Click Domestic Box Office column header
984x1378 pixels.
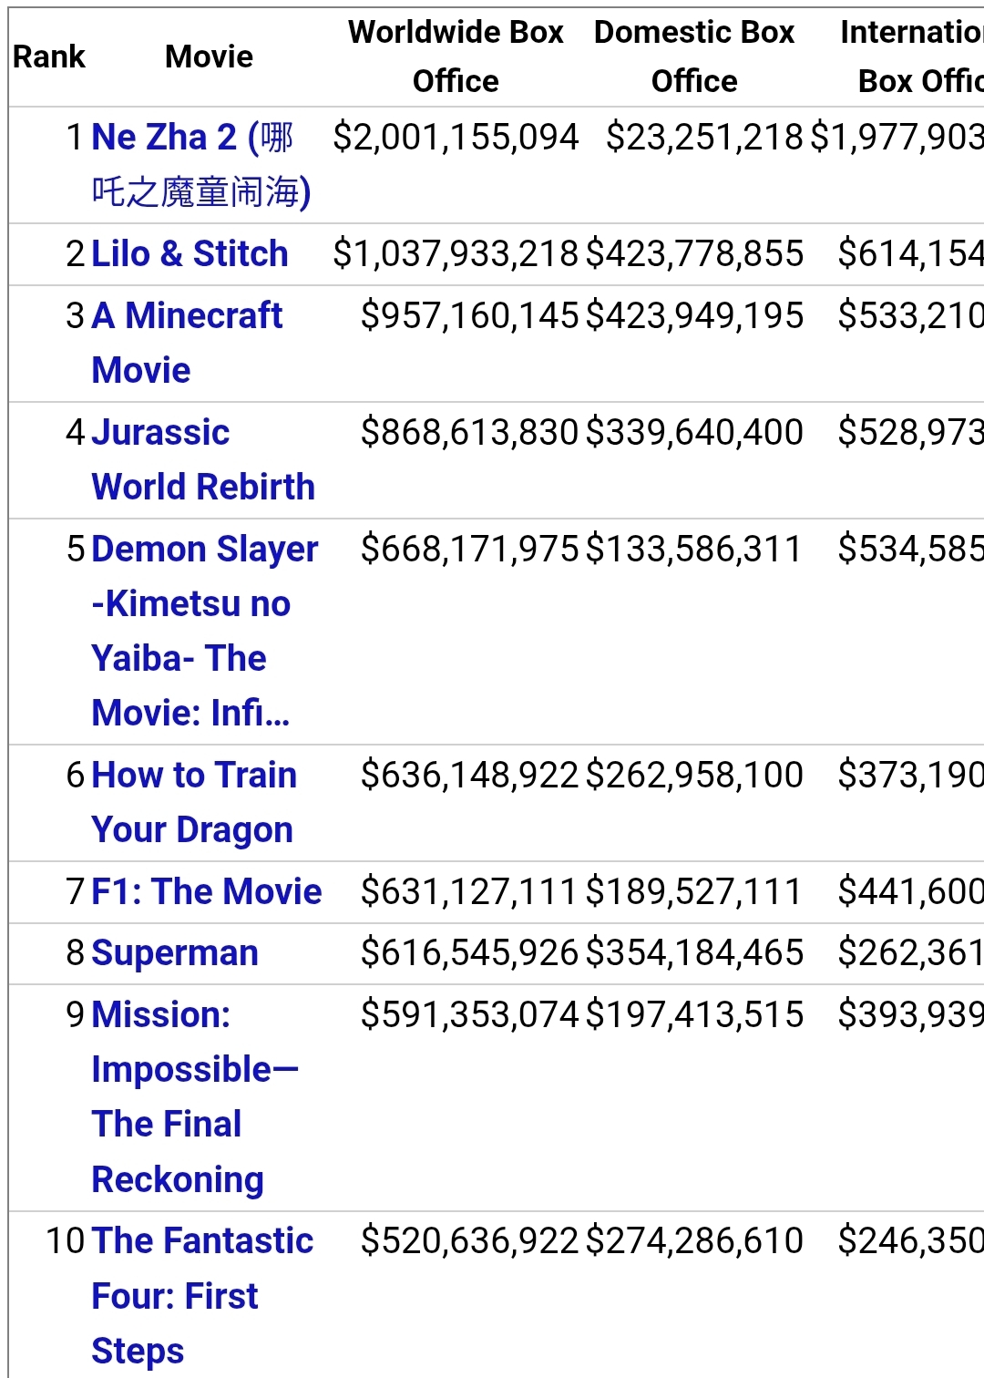pos(694,57)
